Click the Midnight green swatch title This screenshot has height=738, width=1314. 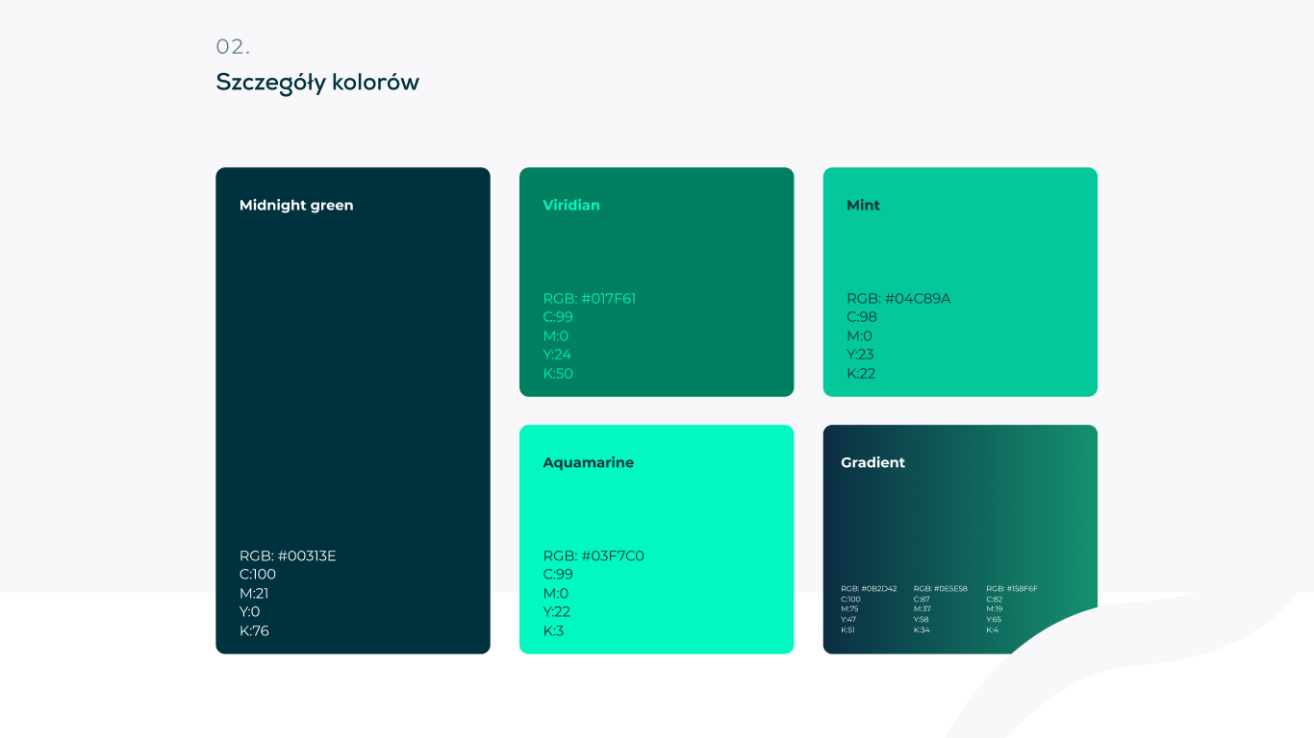pyautogui.click(x=296, y=206)
